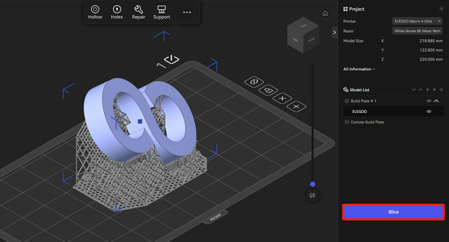The width and height of the screenshot is (449, 242).
Task: Click the blue square gizmo center handle
Action: click(x=140, y=121)
